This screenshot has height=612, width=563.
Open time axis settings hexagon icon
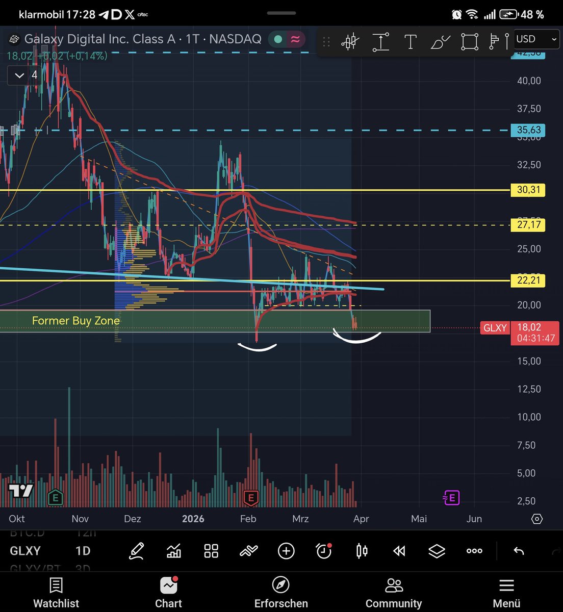536,519
